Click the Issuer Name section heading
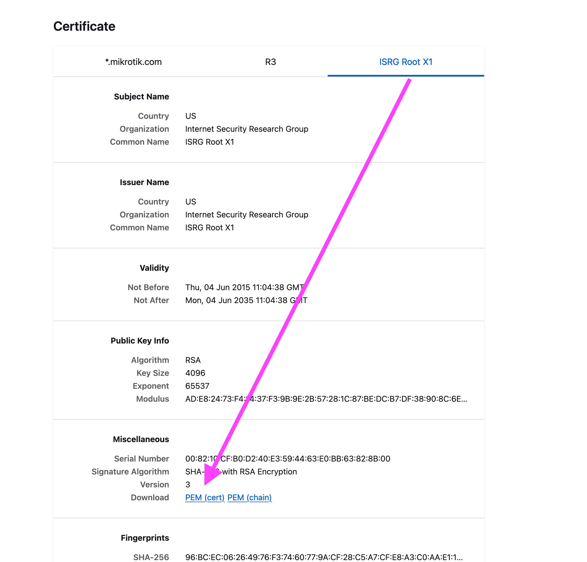Image resolution: width=587 pixels, height=562 pixels. [144, 182]
